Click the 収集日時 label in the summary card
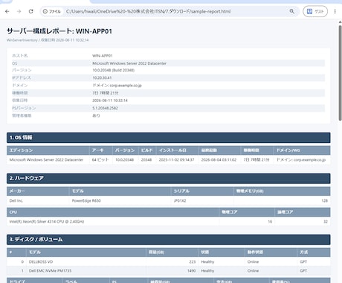The height and width of the screenshot is (283, 342). 20,101
